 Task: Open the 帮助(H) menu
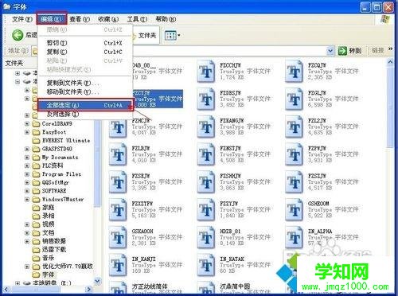tap(166, 19)
